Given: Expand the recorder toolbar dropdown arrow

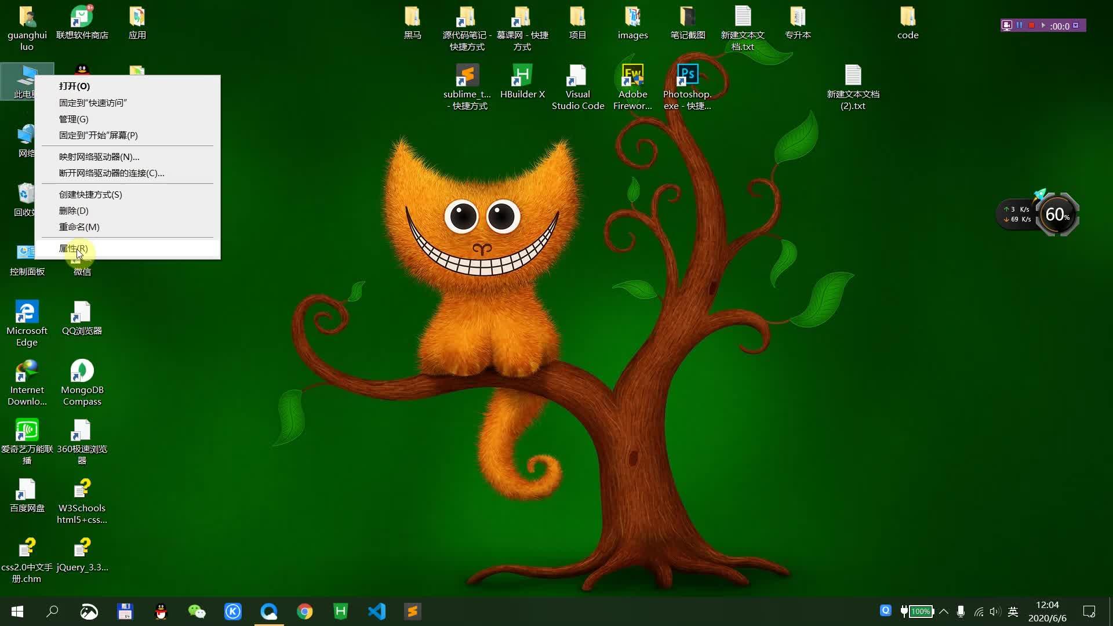Looking at the screenshot, I should point(1076,26).
